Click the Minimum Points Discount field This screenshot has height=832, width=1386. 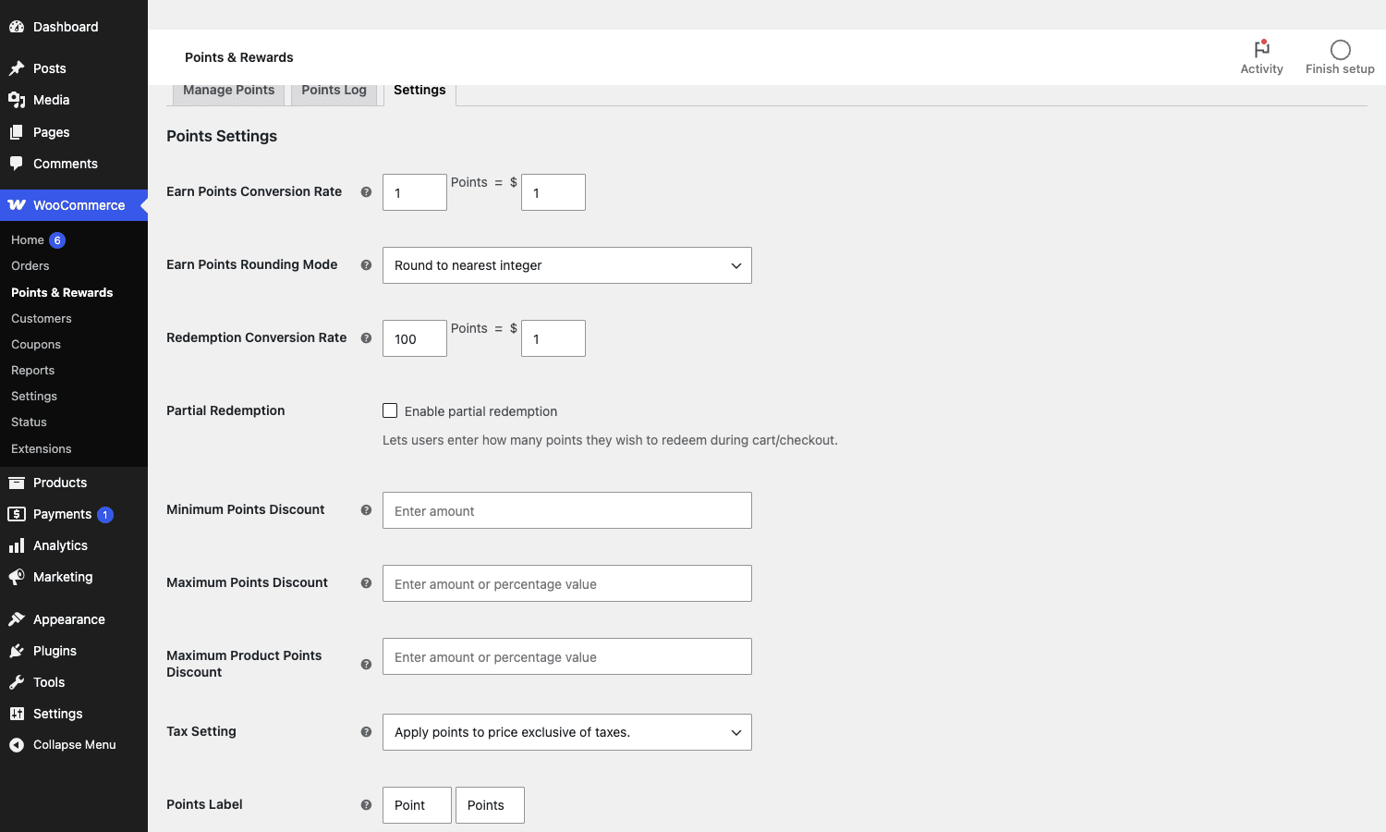567,510
